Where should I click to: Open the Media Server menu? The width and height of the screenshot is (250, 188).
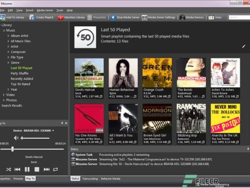(x=45, y=10)
